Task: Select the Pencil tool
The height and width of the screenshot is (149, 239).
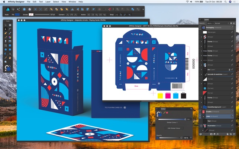Action: click(x=10, y=33)
